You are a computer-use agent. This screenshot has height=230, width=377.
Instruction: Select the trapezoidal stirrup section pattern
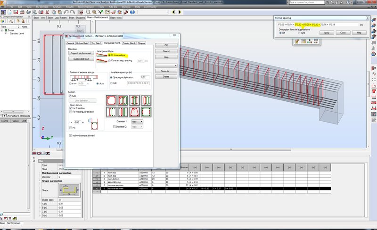point(134,112)
